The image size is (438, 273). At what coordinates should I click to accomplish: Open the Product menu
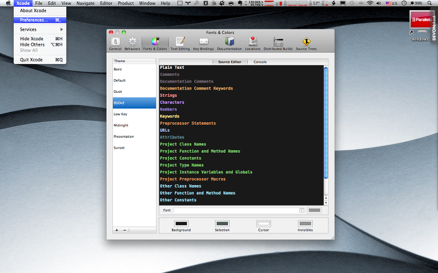point(126,3)
